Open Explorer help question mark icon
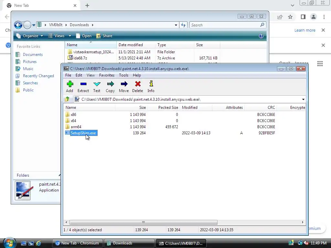The image size is (331, 248). [x=261, y=36]
